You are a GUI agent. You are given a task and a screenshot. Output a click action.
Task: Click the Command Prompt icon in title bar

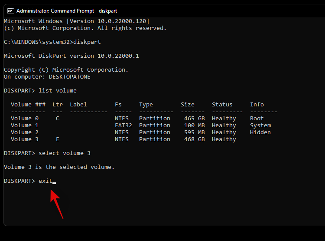[x=10, y=11]
